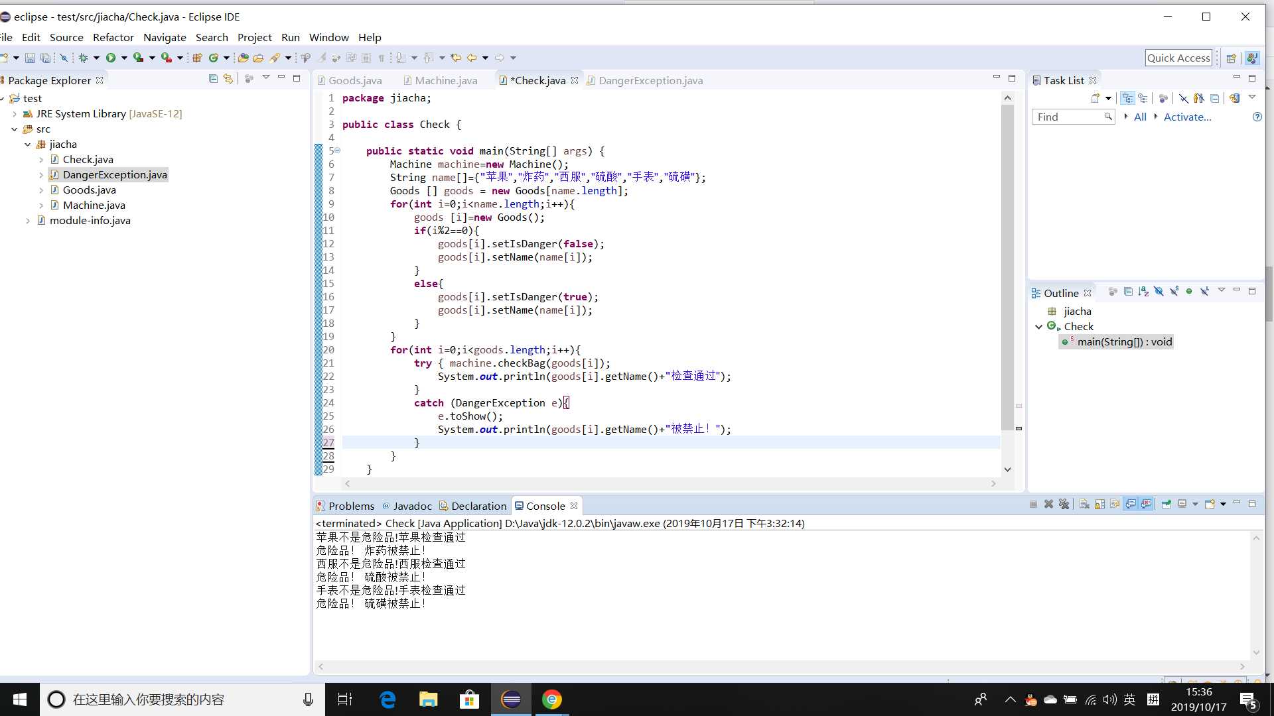
Task: Click the Remove Launch icon in Console toolbar
Action: (1048, 505)
